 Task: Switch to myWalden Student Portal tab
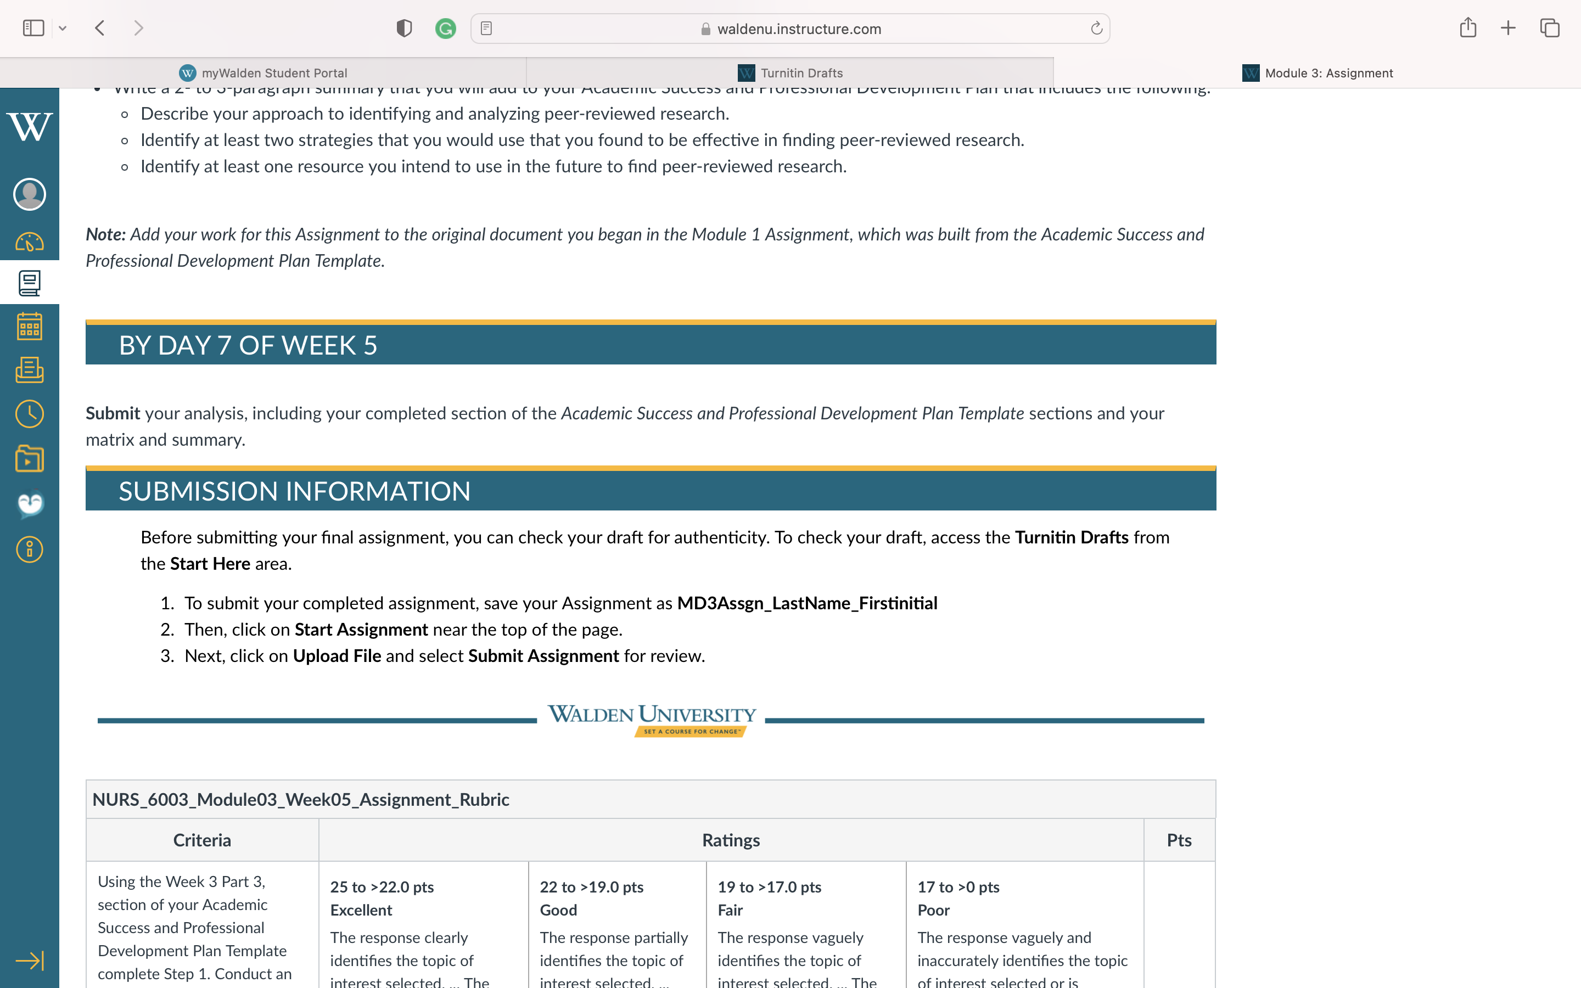point(263,72)
